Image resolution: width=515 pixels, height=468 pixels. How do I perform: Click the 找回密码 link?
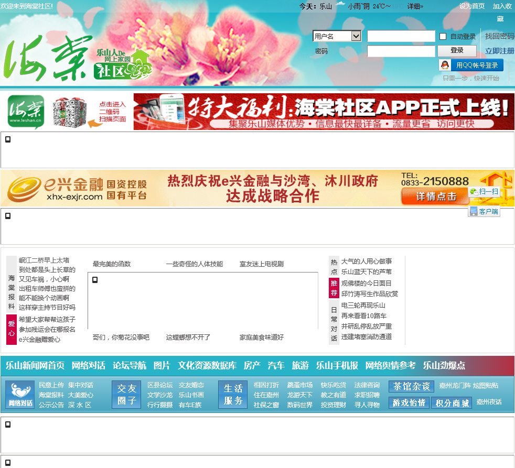[500, 36]
